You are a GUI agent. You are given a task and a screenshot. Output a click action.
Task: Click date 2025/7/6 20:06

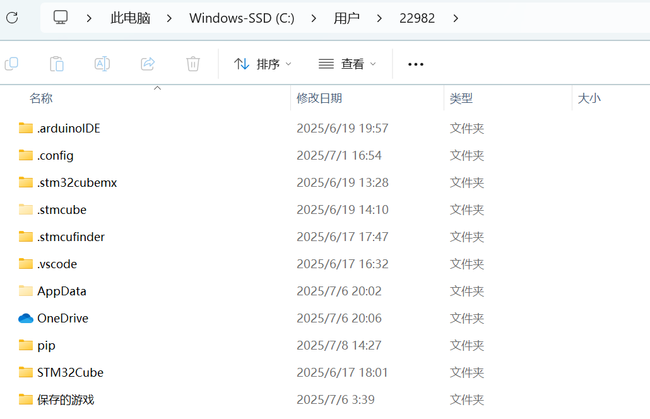pyautogui.click(x=339, y=318)
